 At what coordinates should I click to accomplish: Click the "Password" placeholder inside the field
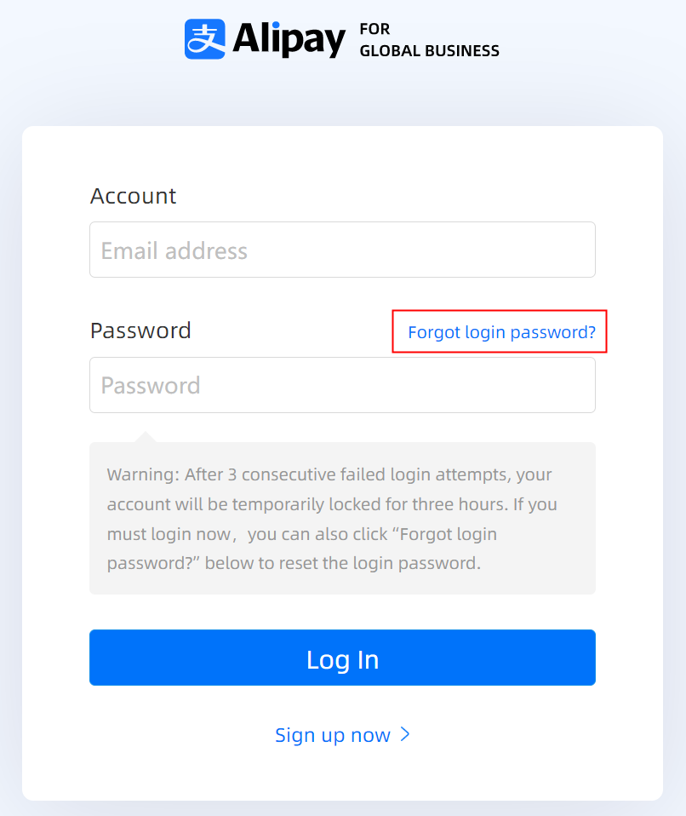[x=151, y=386]
